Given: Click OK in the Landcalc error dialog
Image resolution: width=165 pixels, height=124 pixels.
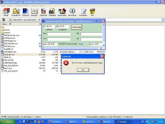Looking at the screenshot, I should click(83, 70).
